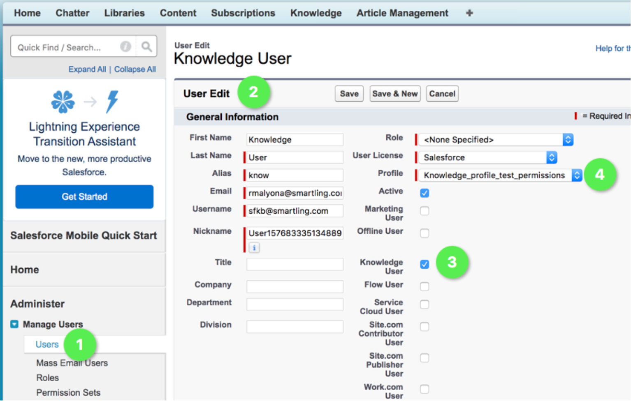Collapse the Manage Users tree section
631x401 pixels.
(x=14, y=324)
